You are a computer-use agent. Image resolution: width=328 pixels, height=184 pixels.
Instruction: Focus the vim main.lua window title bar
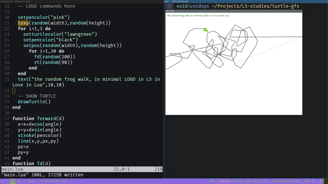[x=15, y=1]
